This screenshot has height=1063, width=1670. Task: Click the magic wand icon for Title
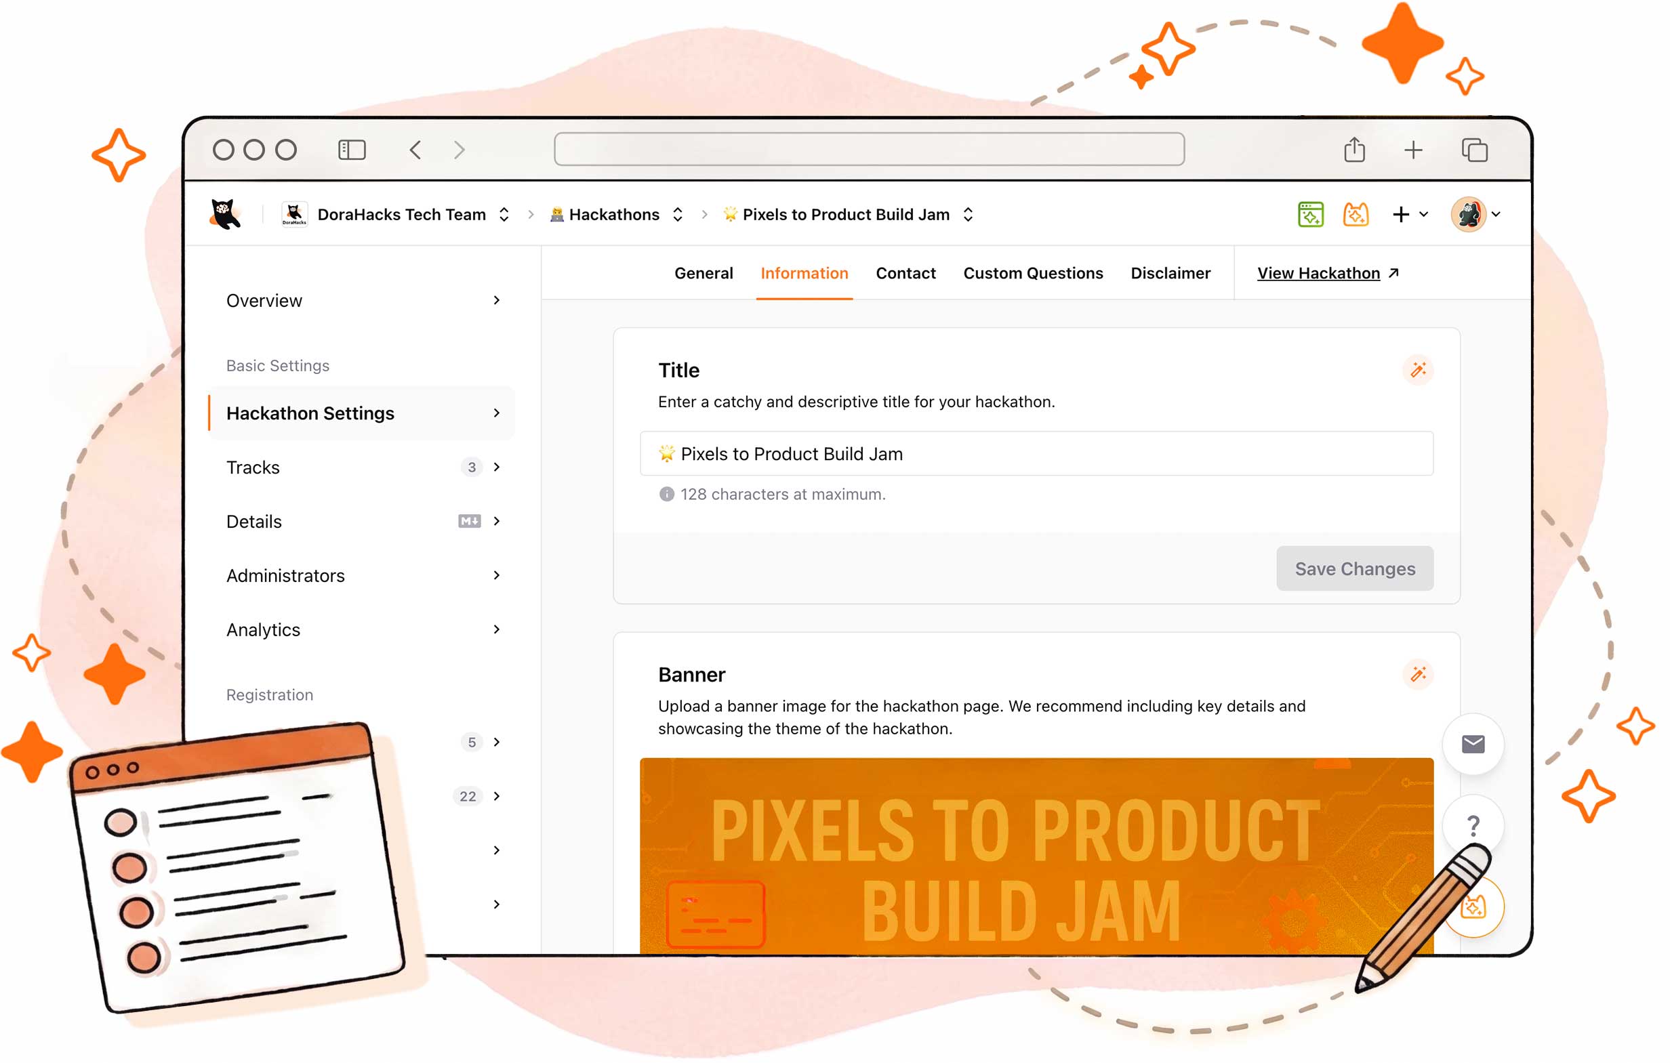click(1419, 370)
